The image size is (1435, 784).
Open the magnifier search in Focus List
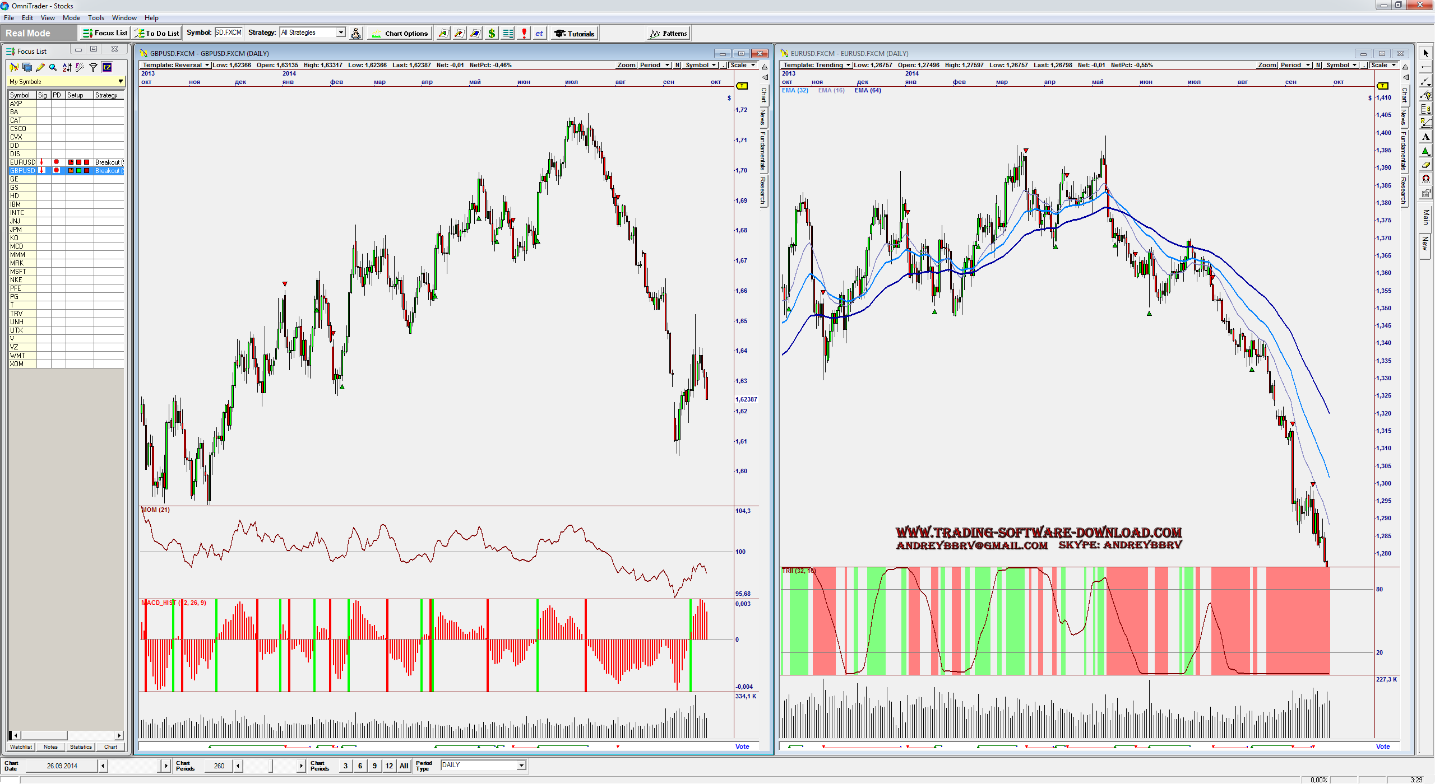53,67
